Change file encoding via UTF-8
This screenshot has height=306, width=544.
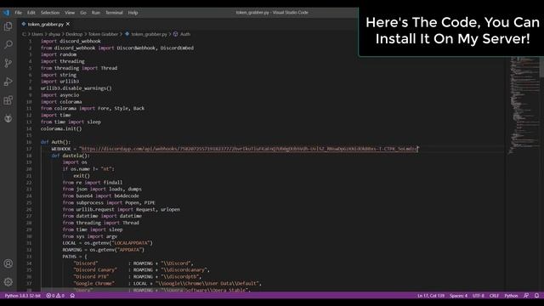pos(478,296)
